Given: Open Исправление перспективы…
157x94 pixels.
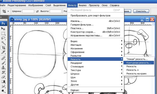Looking at the screenshot, I should point(96,36).
